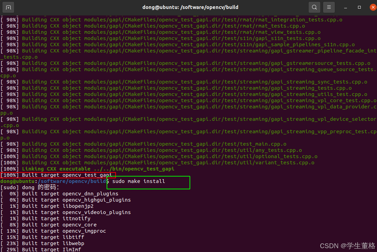This screenshot has width=377, height=252.
Task: Click the rmat_integration_tests.cpp.o build line
Action: (x=171, y=20)
